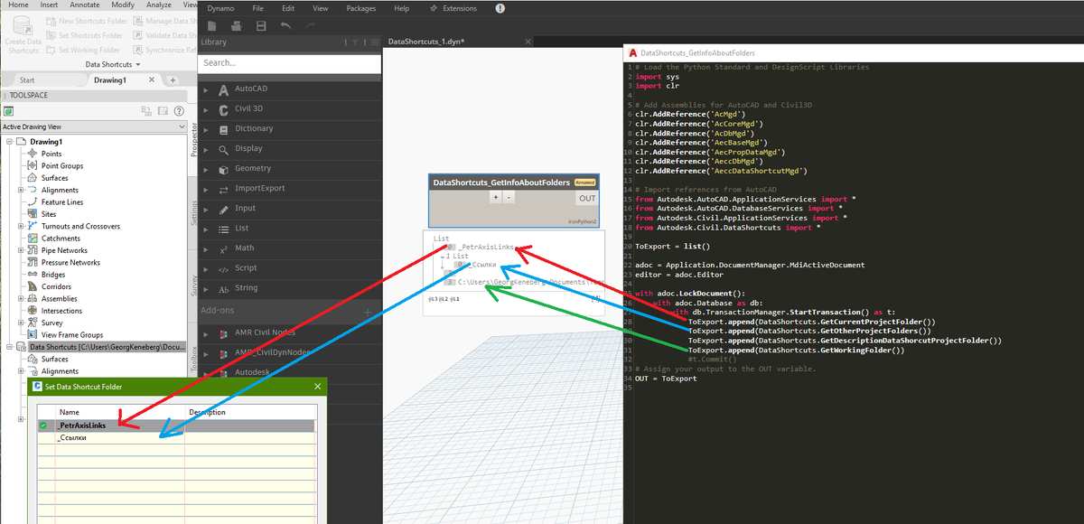Open the Dynamo Extensions menu
The height and width of the screenshot is (524, 1084).
coord(454,8)
